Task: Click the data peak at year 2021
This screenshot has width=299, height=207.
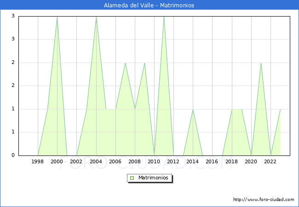Action: [261, 63]
